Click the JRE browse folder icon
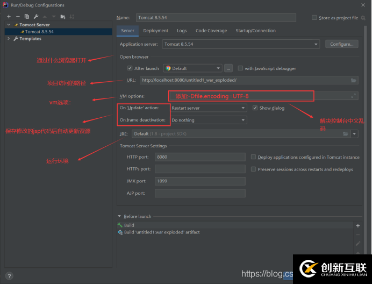Viewport: 372px width, 284px height. [346, 134]
